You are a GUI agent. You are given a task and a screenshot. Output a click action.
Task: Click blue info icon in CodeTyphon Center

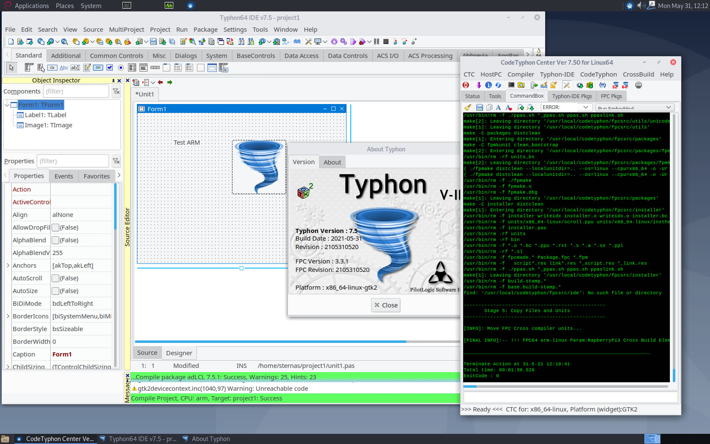click(x=489, y=85)
